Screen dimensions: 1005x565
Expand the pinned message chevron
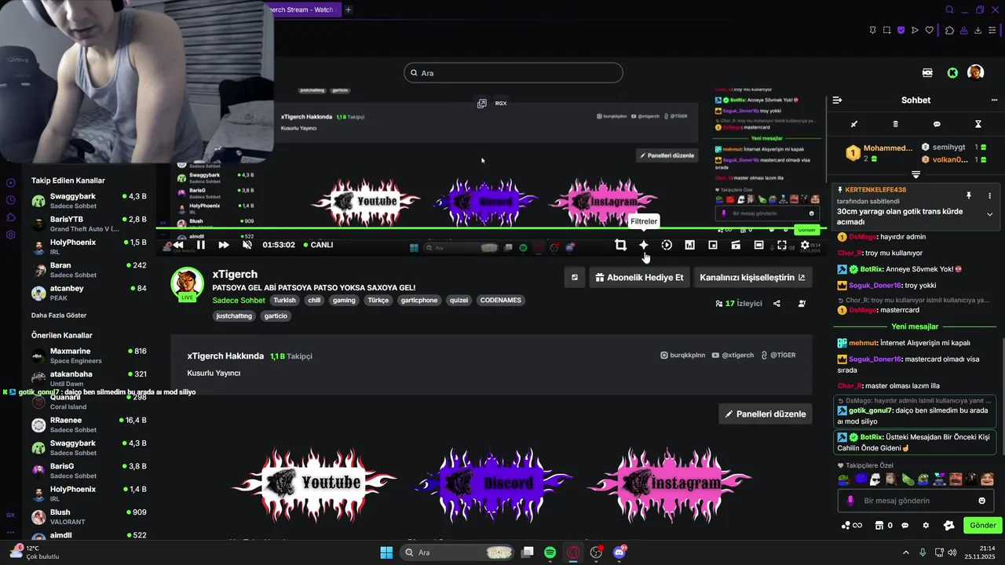click(989, 214)
